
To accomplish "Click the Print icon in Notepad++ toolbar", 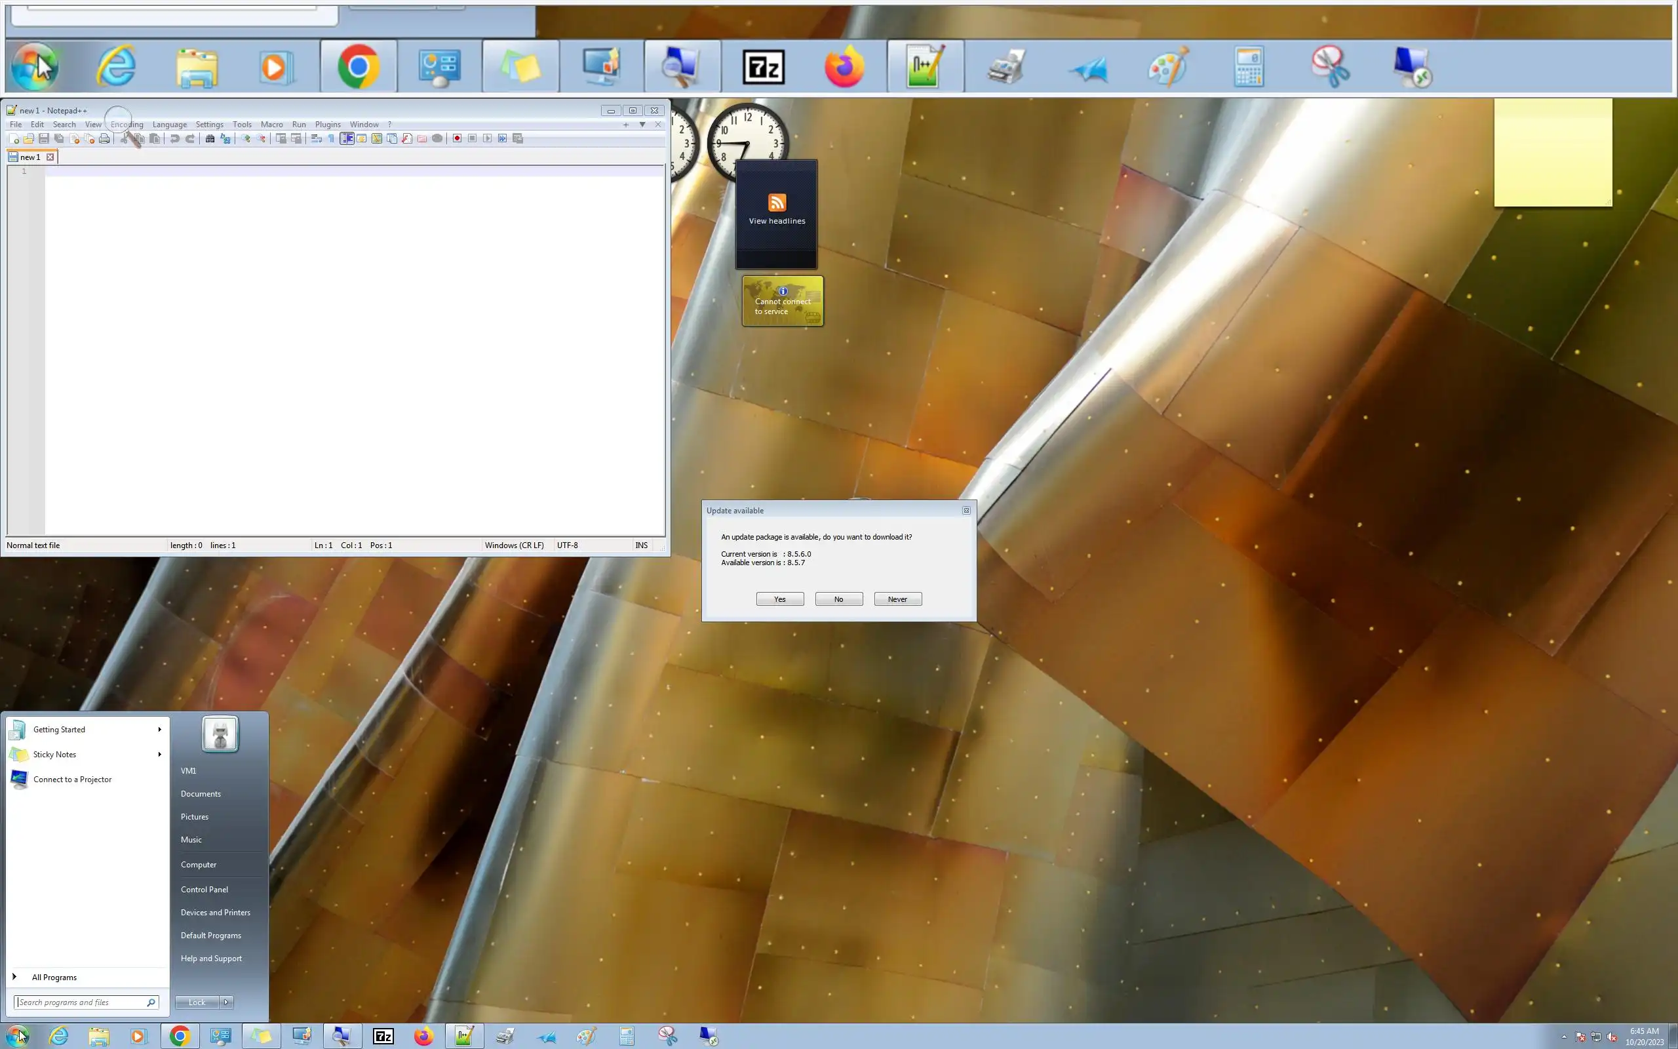I will click(104, 139).
